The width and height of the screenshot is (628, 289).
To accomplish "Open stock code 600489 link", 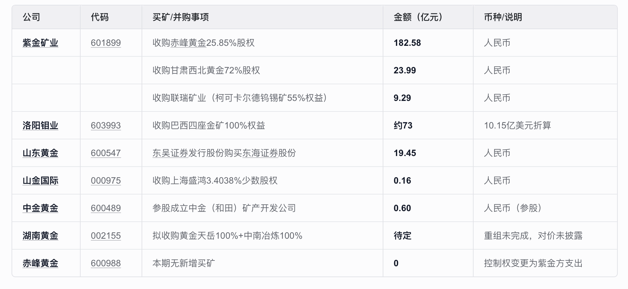I will (x=106, y=208).
